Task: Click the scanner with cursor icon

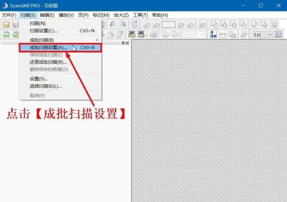Action: click(141, 34)
